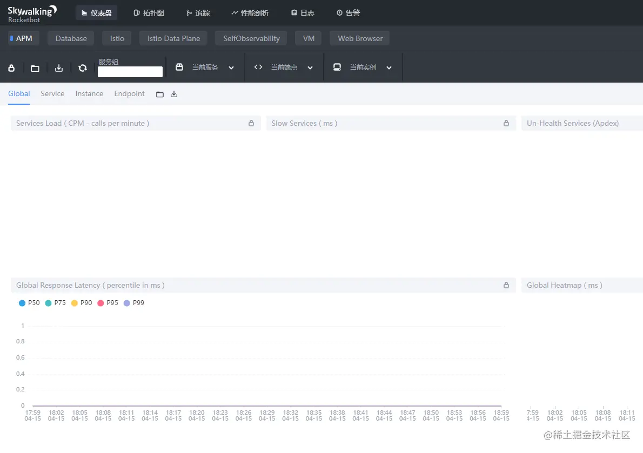Click the 18:29 time axis label
The height and width of the screenshot is (453, 643).
click(267, 415)
